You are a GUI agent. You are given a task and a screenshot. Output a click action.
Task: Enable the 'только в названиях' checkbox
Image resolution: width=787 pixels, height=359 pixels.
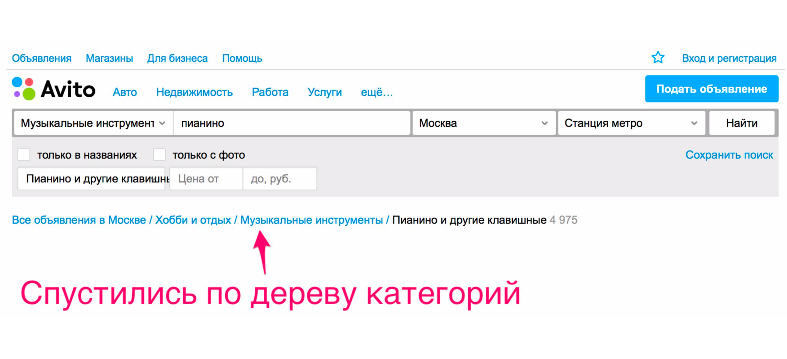tap(24, 155)
